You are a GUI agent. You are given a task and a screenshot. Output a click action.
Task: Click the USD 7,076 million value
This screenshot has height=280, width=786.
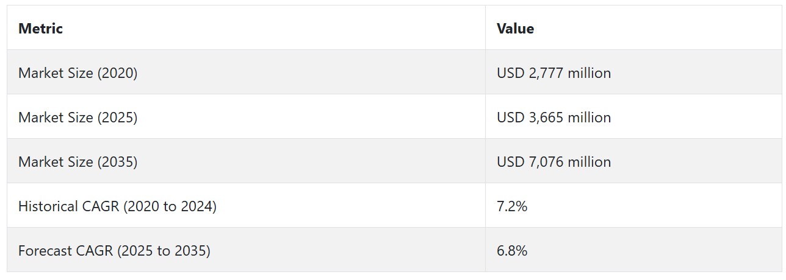tap(553, 162)
